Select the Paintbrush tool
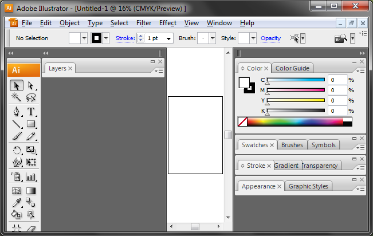Viewport: 373px width, 236px height. (x=17, y=136)
